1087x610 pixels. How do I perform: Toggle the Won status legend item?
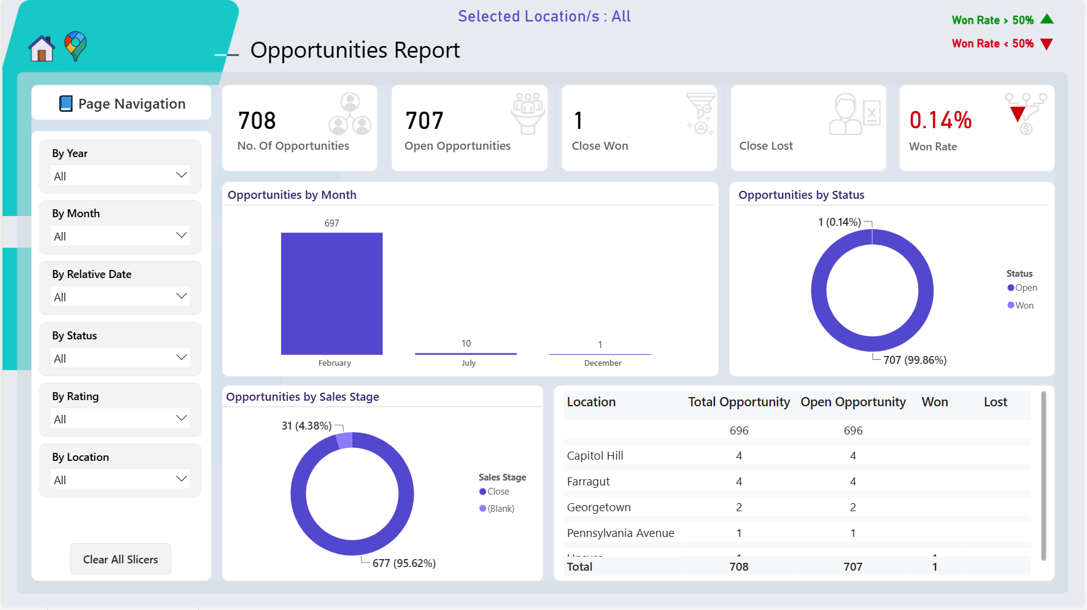[1020, 306]
